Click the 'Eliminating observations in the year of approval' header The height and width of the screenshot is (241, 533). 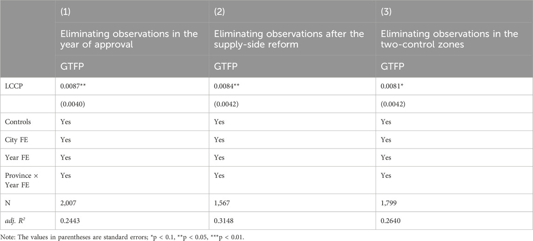(129, 39)
